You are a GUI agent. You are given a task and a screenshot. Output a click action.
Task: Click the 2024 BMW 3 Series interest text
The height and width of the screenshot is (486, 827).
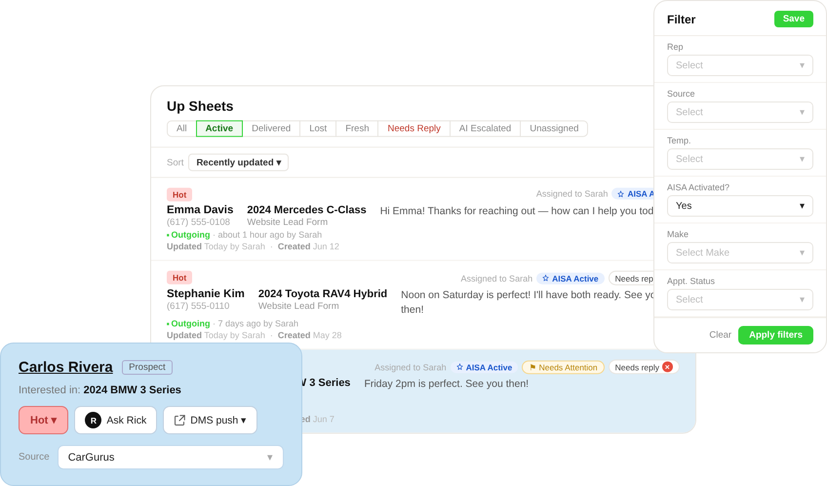[x=132, y=390]
